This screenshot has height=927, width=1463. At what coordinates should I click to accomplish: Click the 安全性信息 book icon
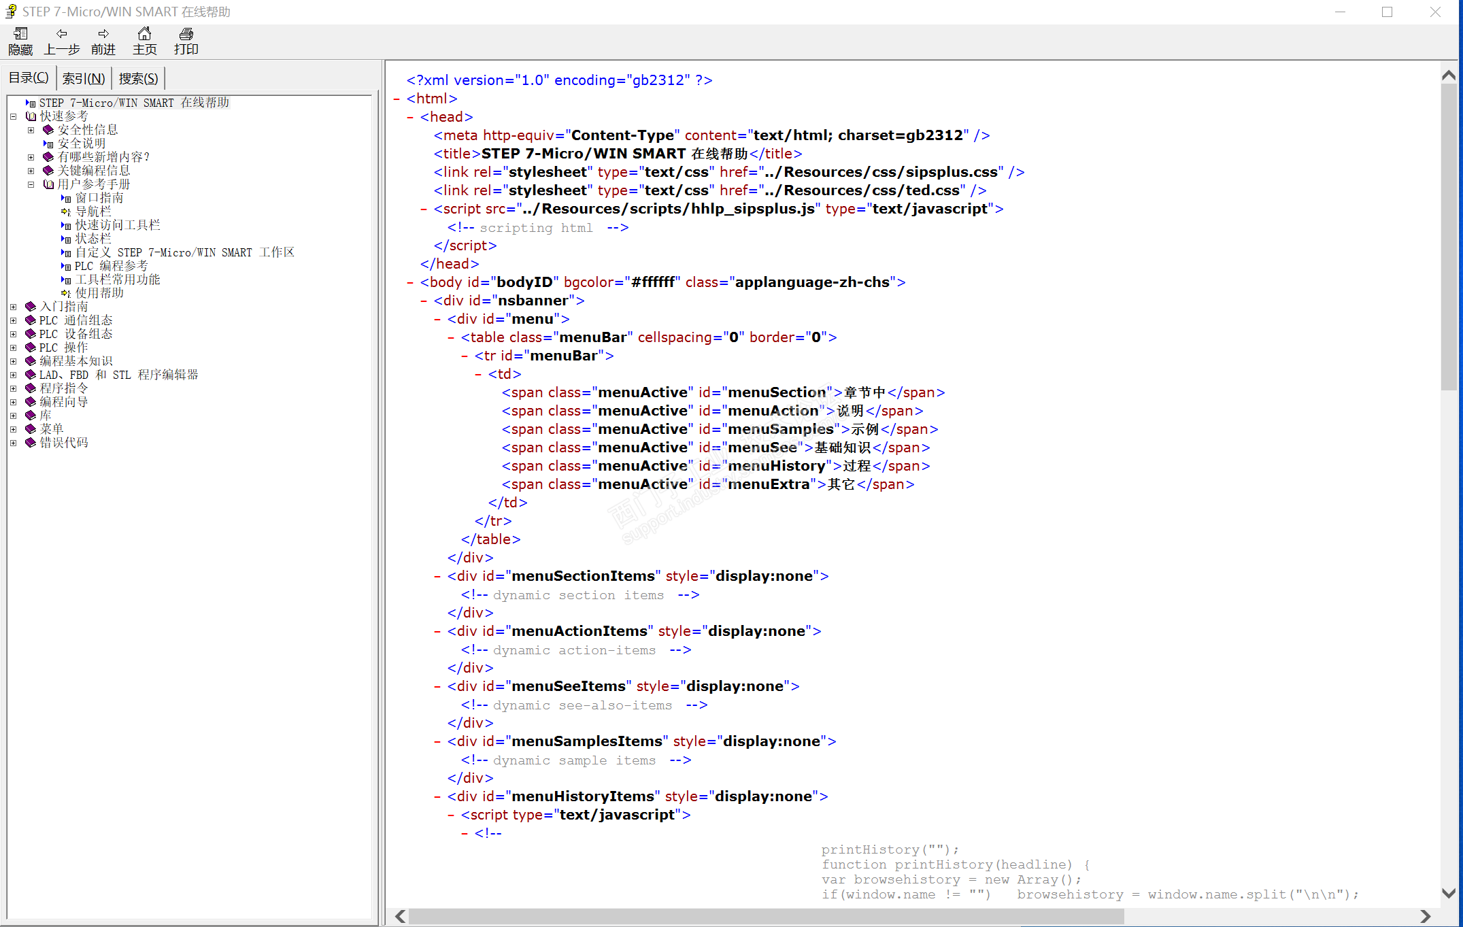[48, 130]
